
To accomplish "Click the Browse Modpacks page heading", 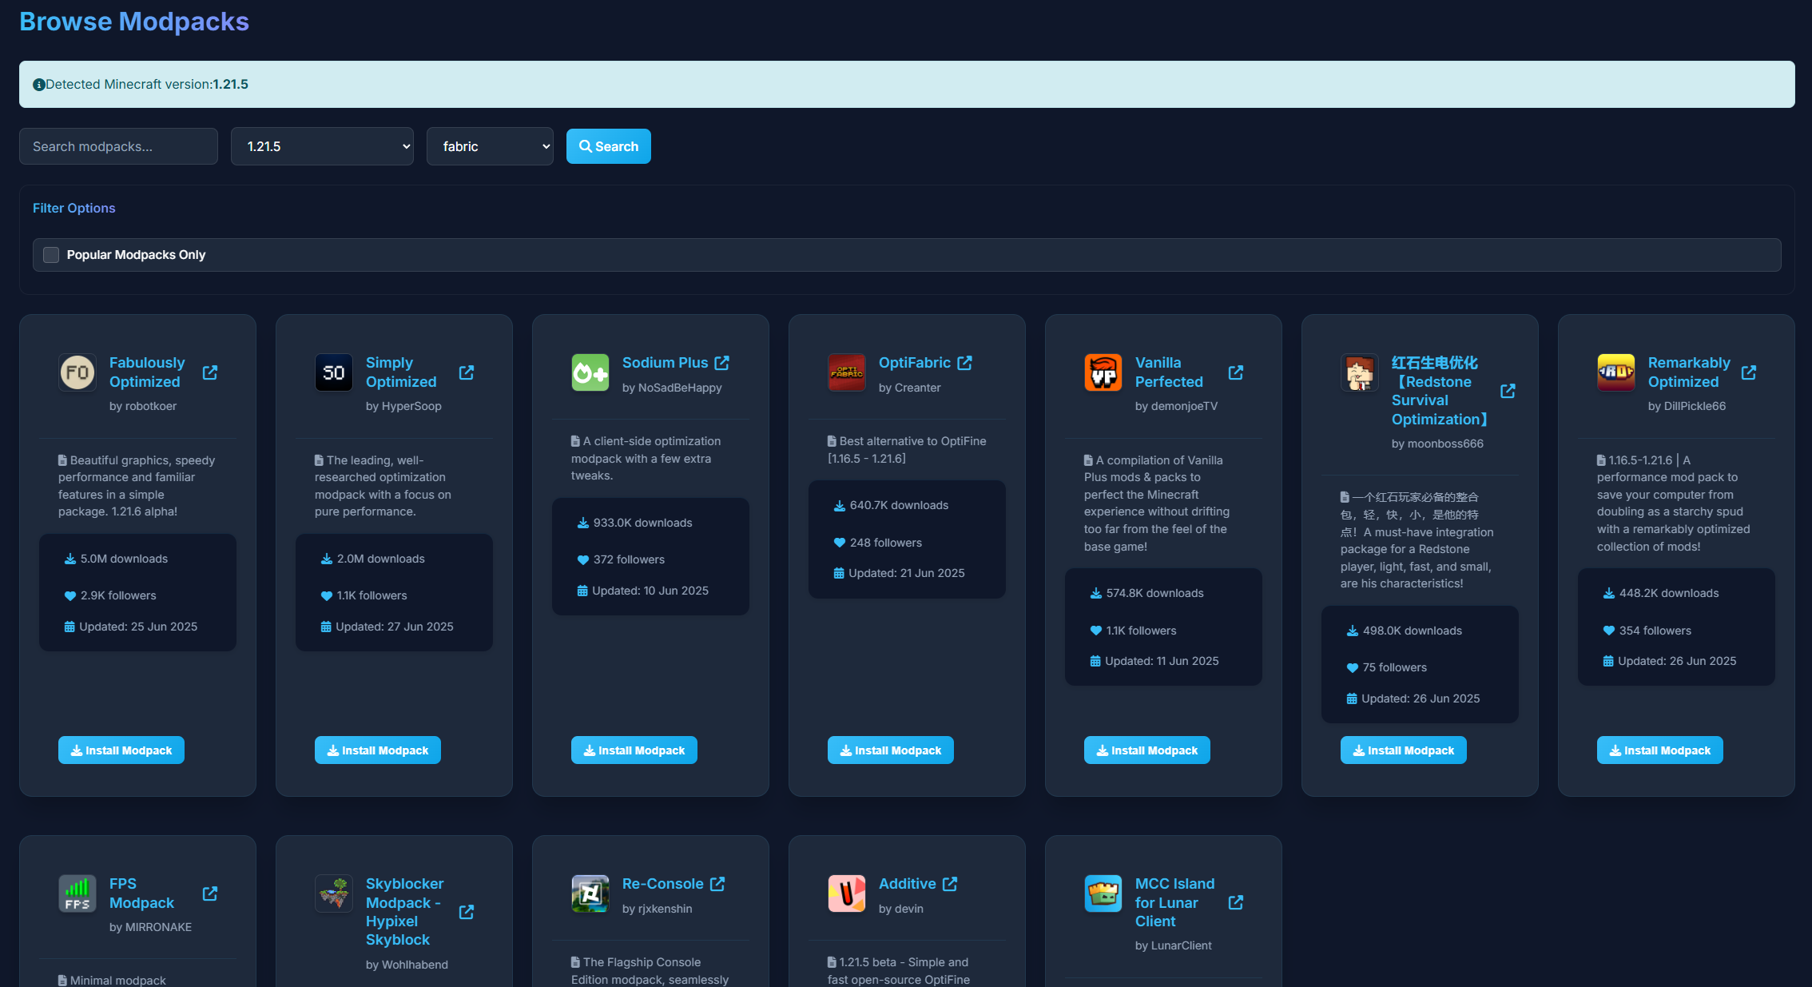I will click(x=134, y=22).
